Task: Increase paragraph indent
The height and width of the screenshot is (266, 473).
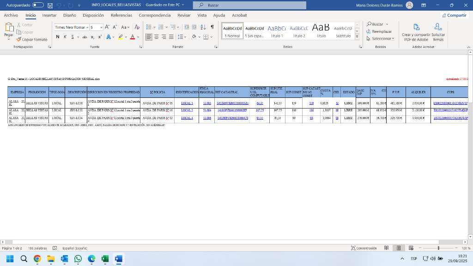Action: tap(194, 27)
